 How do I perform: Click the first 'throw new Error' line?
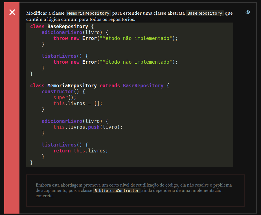pos(115,38)
